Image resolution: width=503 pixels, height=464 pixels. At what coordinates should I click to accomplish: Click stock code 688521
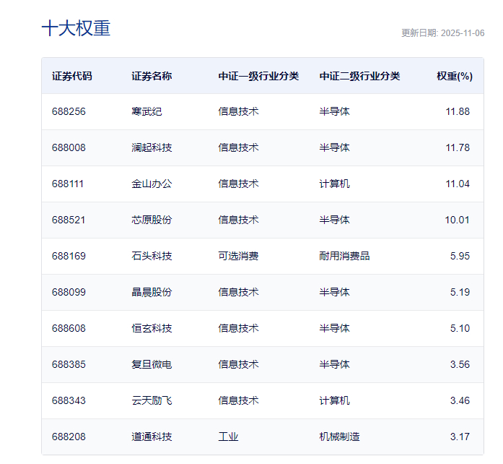point(69,220)
